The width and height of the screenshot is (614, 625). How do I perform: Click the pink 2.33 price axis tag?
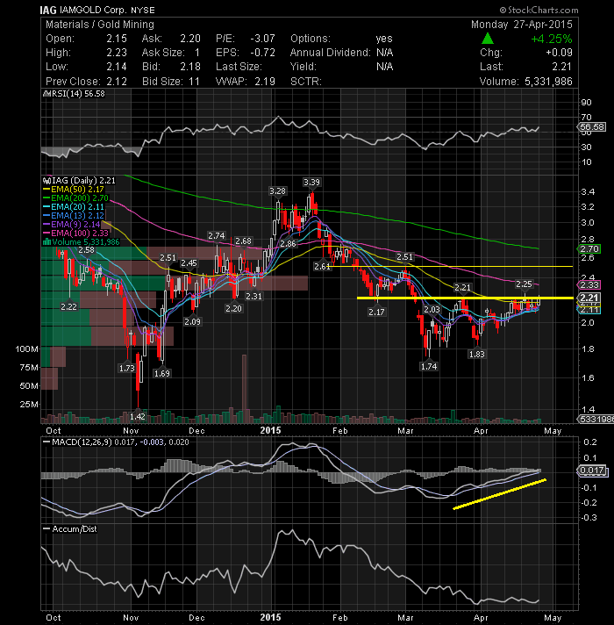pos(589,284)
